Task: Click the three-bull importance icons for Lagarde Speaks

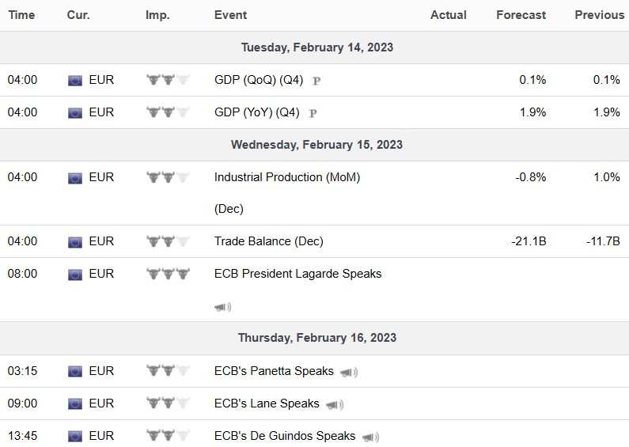Action: (x=168, y=274)
